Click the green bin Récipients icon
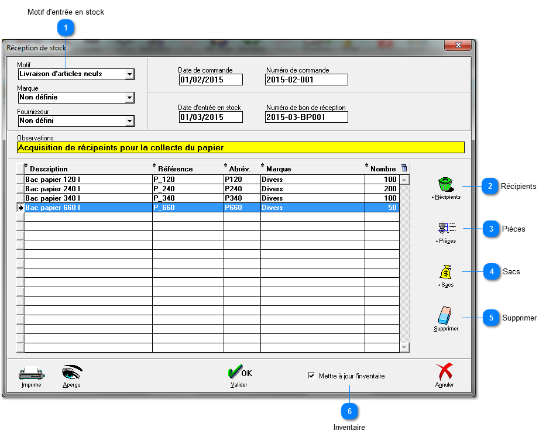The image size is (546, 441). click(446, 185)
